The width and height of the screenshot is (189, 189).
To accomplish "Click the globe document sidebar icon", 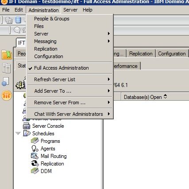I will (6, 82).
